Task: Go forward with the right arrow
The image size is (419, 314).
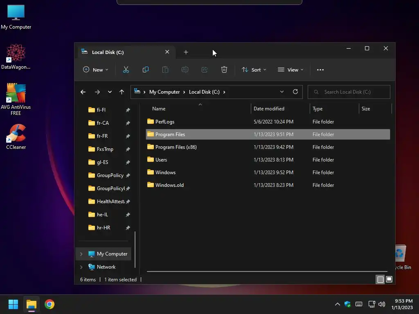Action: click(x=97, y=92)
